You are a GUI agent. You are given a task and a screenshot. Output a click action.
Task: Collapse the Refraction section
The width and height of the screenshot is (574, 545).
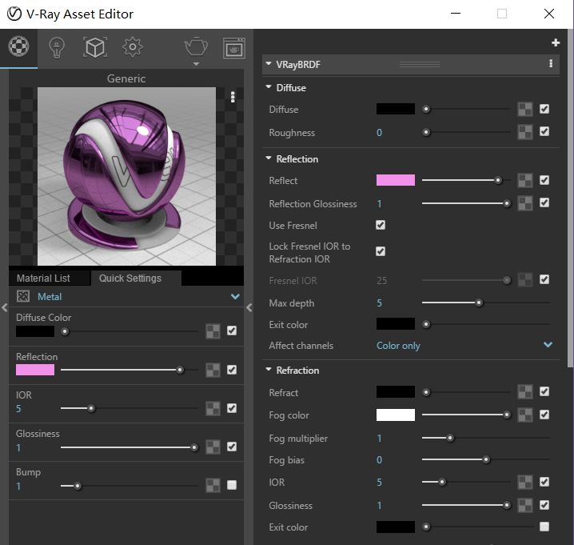pyautogui.click(x=269, y=370)
